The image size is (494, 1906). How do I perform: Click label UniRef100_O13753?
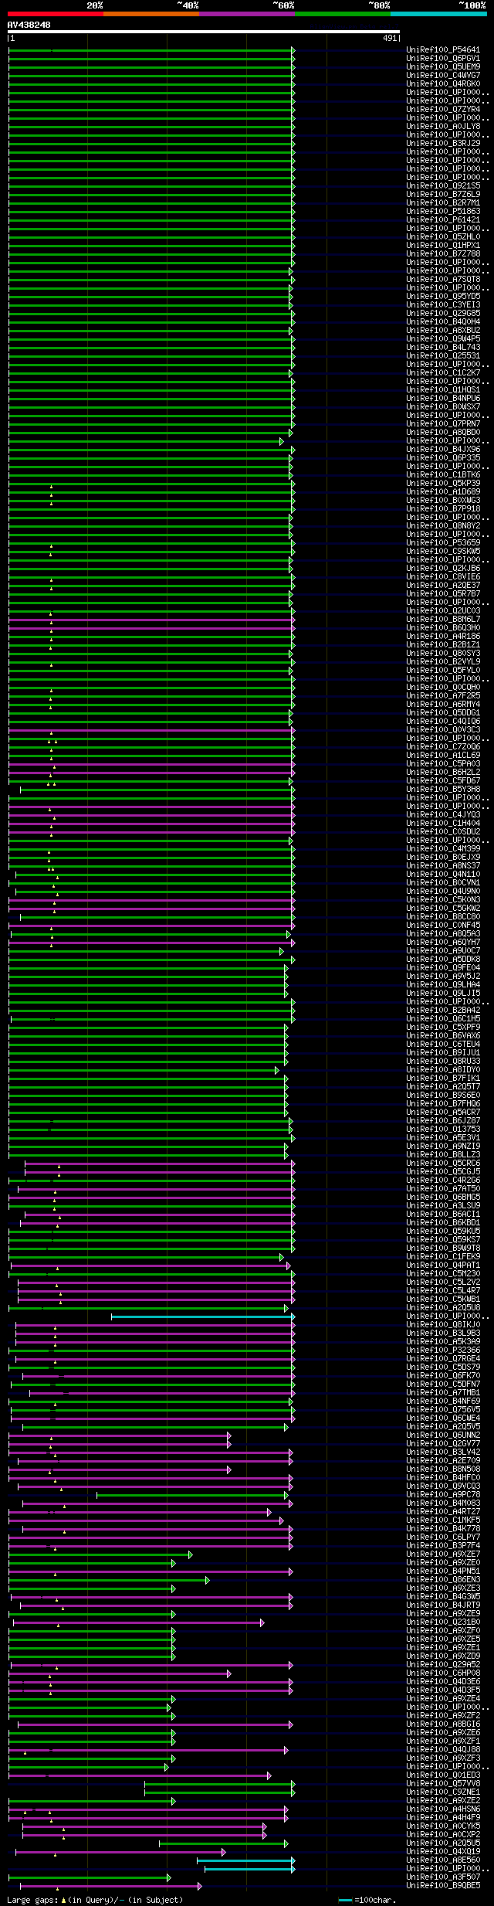tap(443, 1129)
